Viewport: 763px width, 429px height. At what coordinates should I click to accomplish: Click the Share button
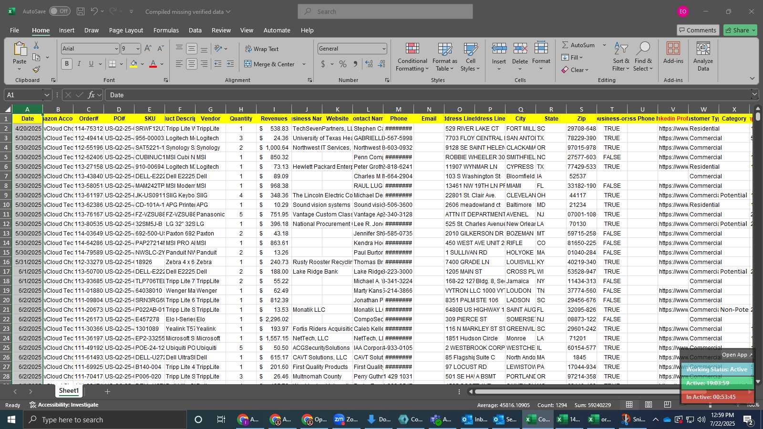pos(740,30)
